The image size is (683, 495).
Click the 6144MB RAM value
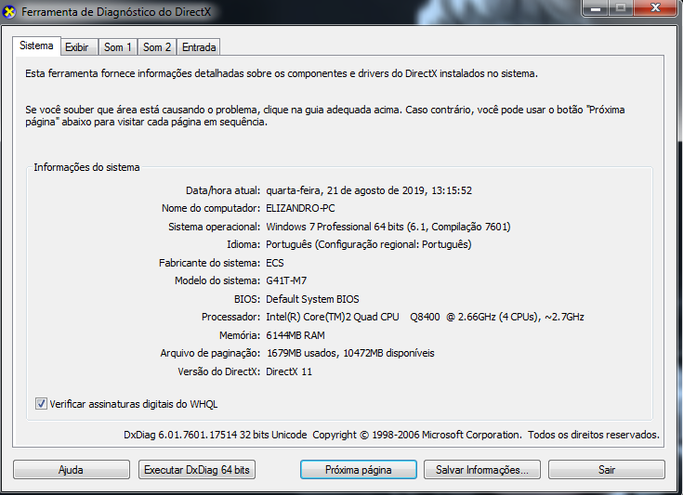[296, 335]
